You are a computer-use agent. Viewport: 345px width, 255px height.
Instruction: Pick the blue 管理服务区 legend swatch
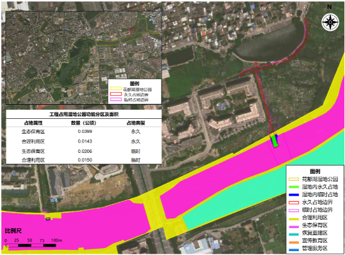pos(294,250)
